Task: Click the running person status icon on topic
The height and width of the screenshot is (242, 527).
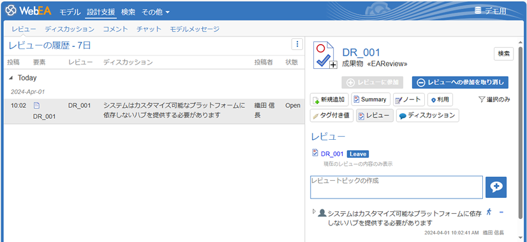Action: pos(489,212)
